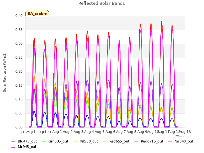Select the Nir945_out legend label
Image resolution: width=204 pixels, height=153 pixels.
pyautogui.click(x=27, y=147)
